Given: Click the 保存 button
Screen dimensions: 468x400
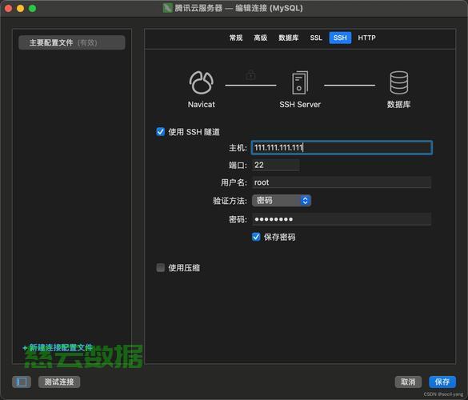Looking at the screenshot, I should point(442,382).
